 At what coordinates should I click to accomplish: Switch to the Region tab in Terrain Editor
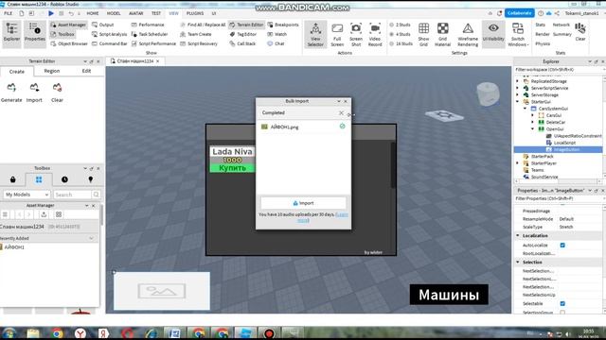point(52,71)
